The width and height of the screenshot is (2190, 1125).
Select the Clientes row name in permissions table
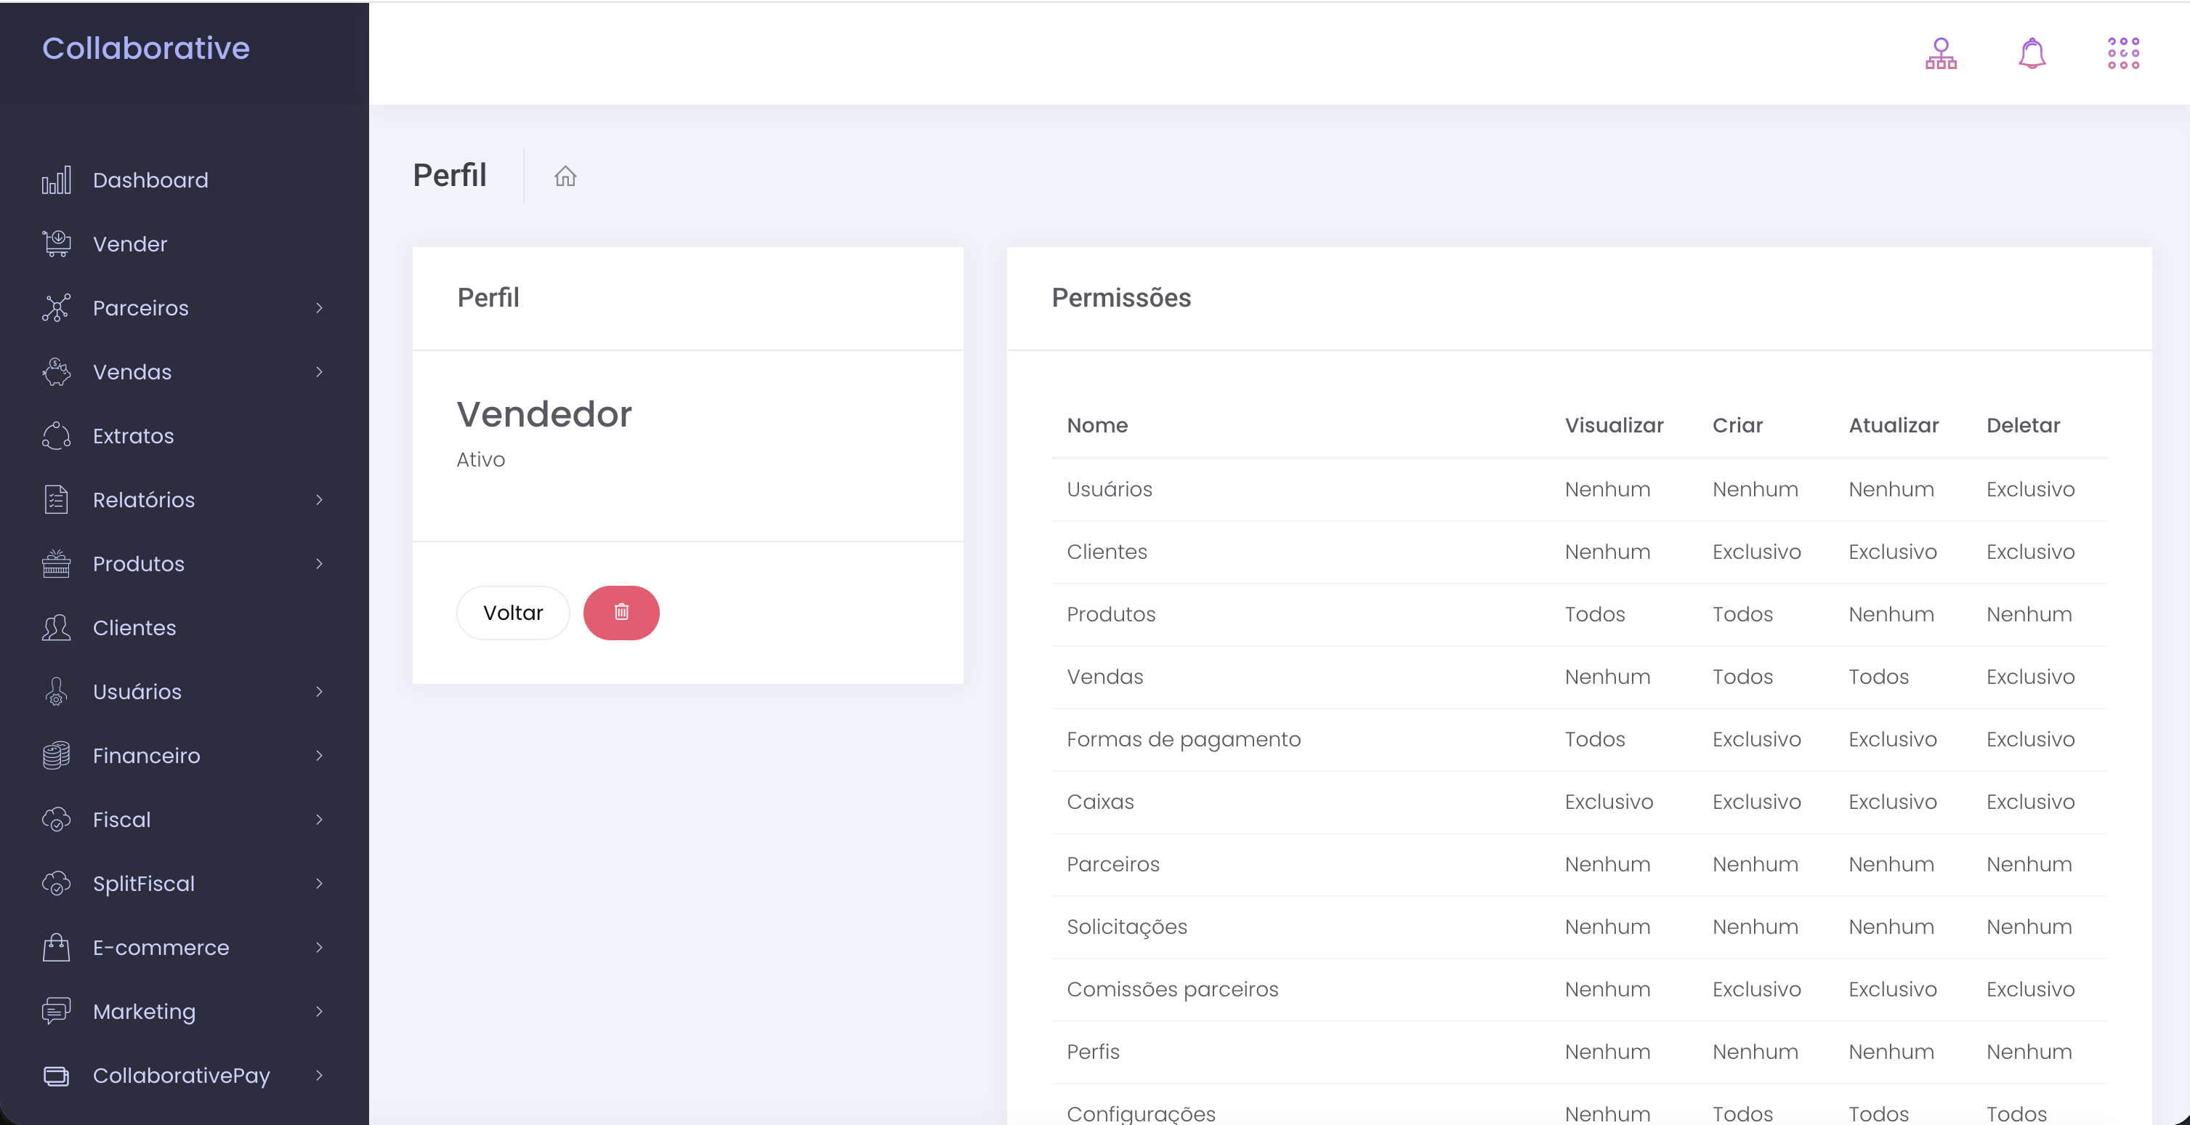click(x=1107, y=552)
